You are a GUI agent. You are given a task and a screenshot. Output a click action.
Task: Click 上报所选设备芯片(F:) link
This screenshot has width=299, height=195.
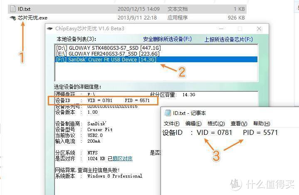(x=228, y=39)
